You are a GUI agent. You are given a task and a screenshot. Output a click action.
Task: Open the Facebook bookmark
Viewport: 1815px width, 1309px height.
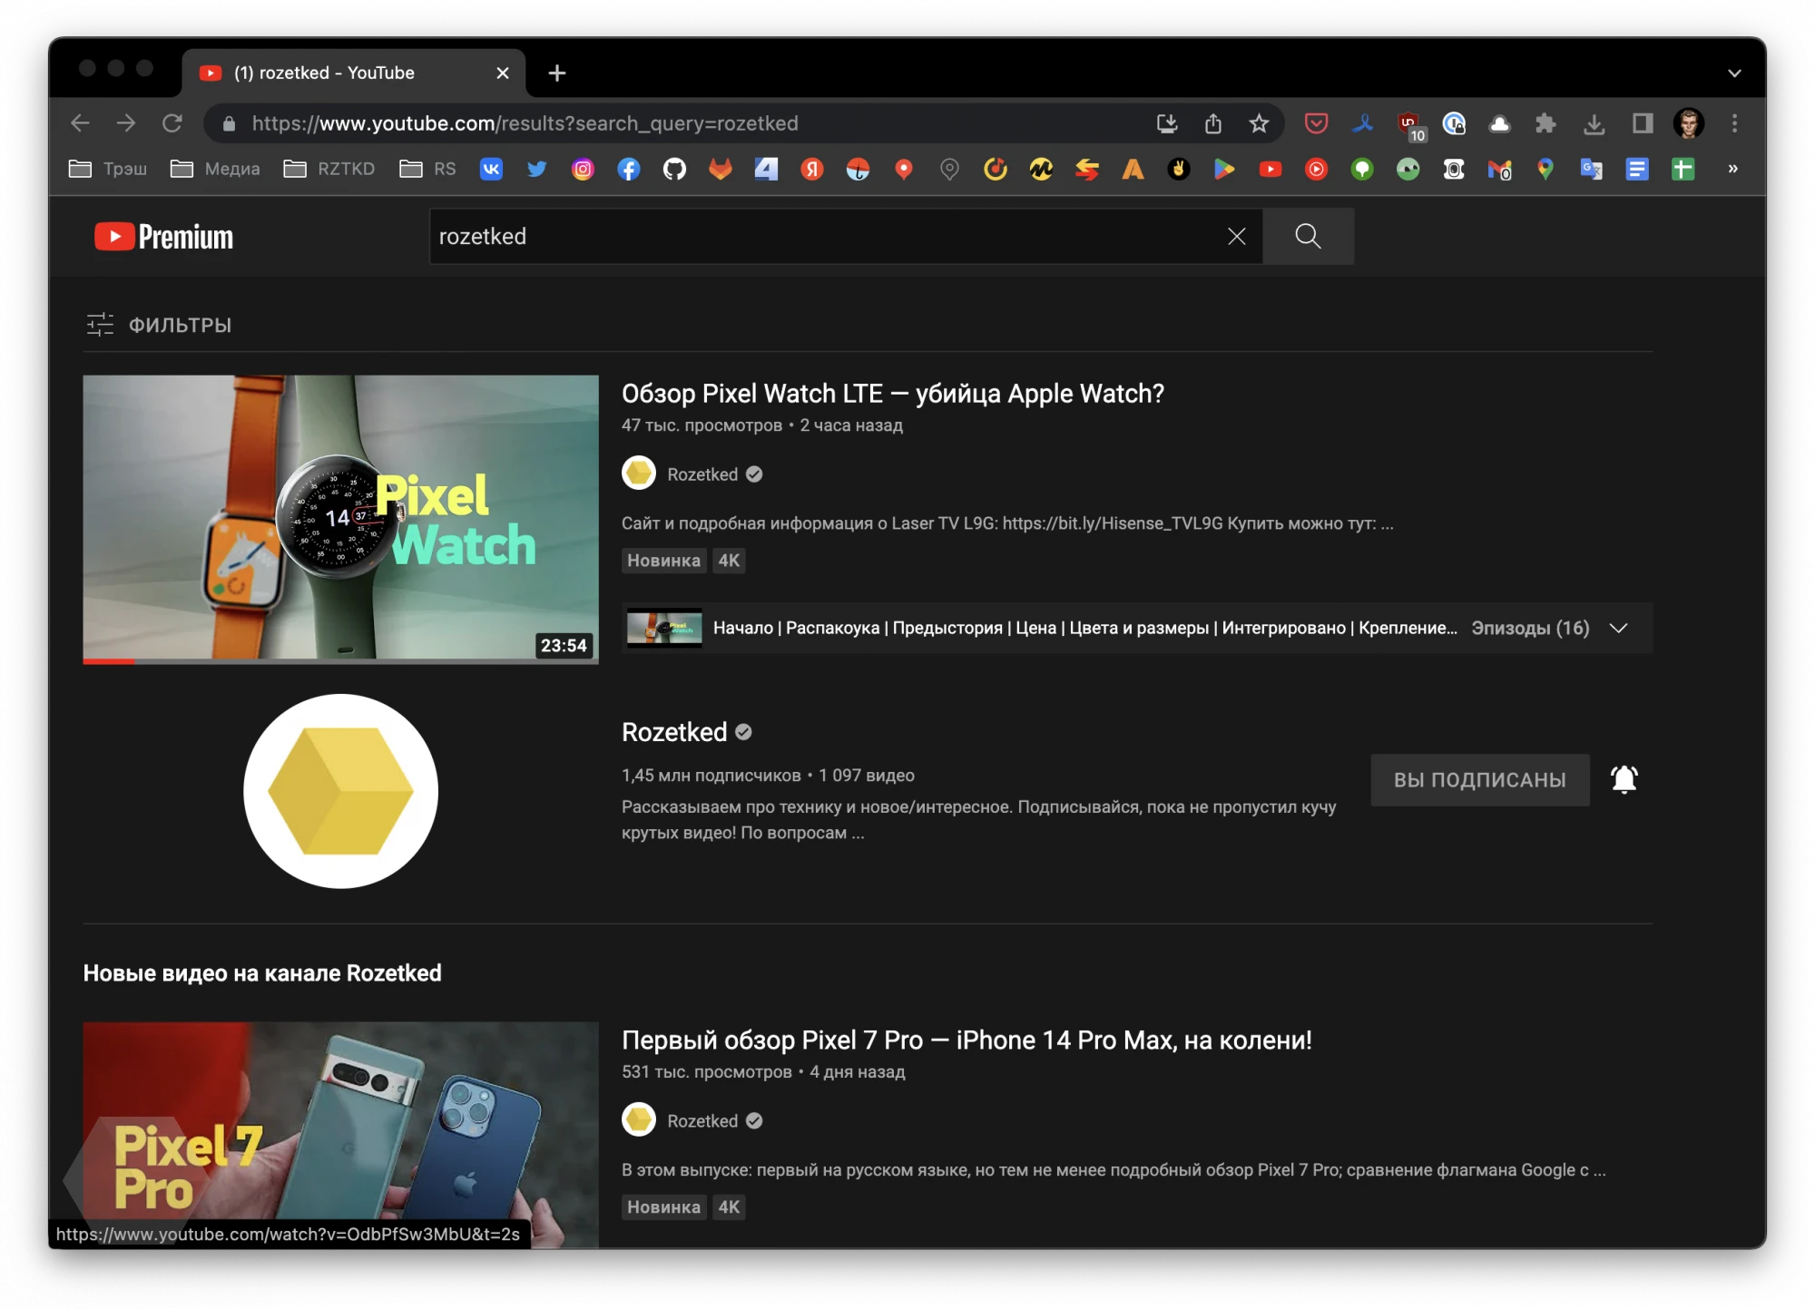(x=629, y=169)
